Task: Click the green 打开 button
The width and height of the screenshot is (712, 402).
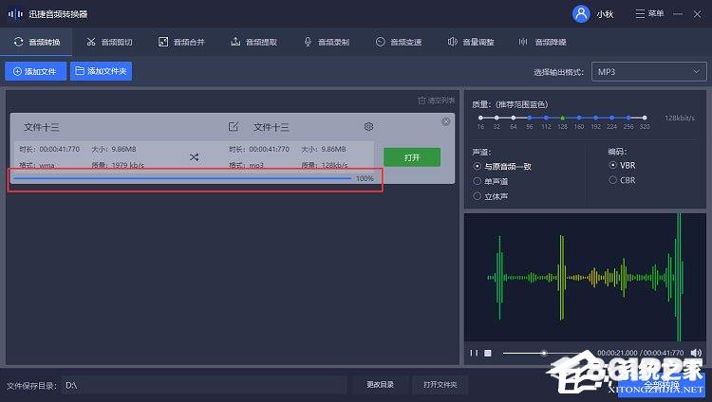Action: point(411,156)
